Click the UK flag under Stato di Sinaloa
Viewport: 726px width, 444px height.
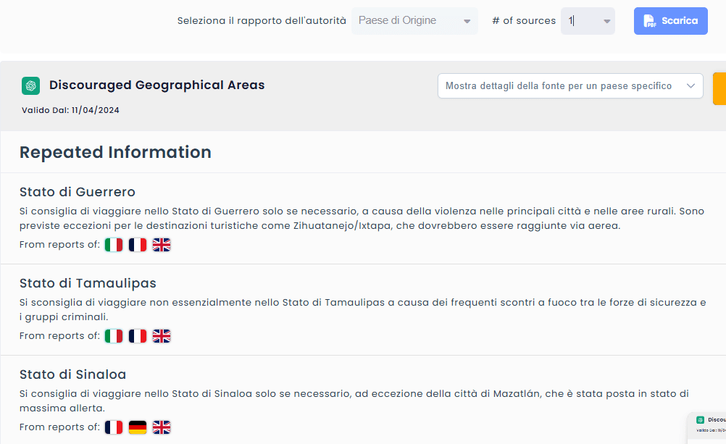click(x=162, y=427)
